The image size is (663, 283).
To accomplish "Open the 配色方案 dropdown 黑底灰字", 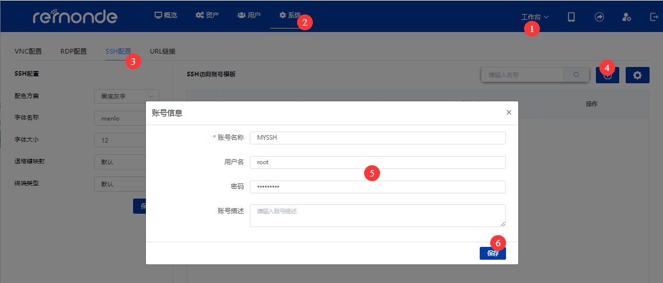I will click(127, 96).
